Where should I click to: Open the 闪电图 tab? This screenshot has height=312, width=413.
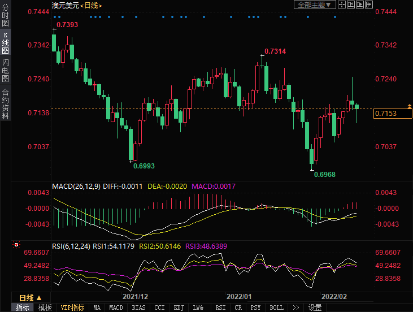[x=5, y=70]
